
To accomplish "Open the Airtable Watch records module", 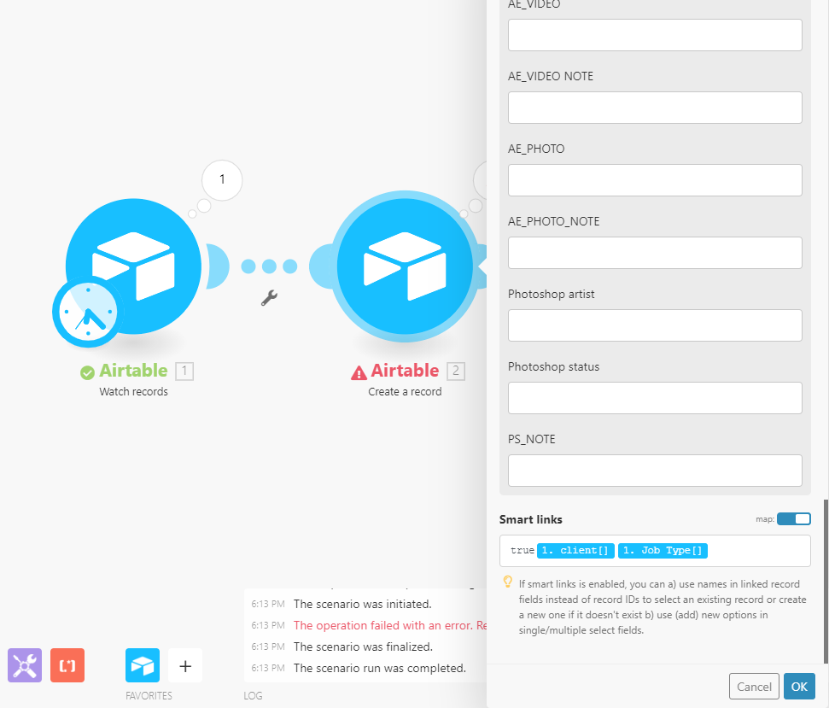I will (133, 266).
